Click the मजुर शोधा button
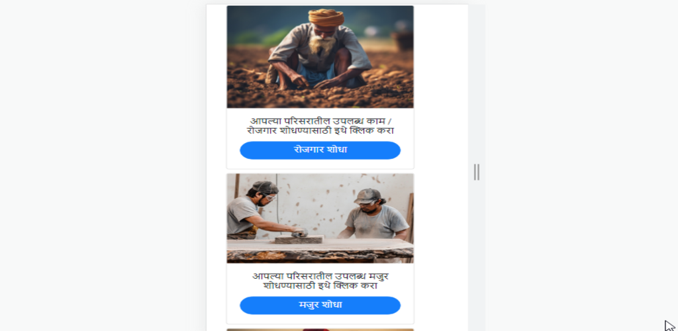This screenshot has width=678, height=331. [320, 305]
